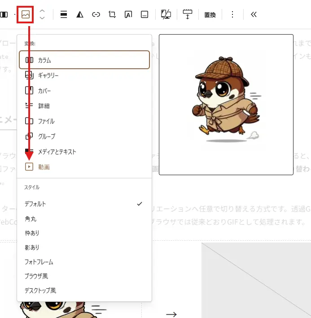Transform block to 動画

click(x=84, y=167)
